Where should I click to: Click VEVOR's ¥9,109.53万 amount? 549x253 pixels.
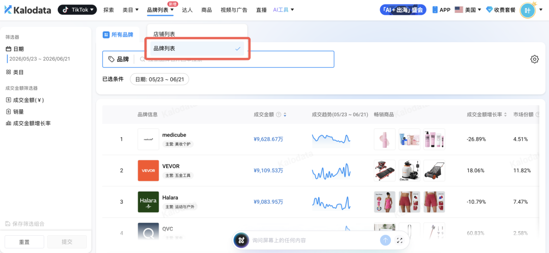(268, 170)
